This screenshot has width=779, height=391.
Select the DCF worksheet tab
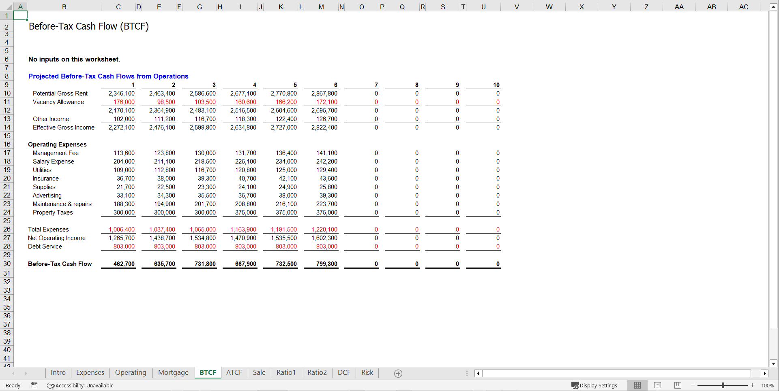pos(343,373)
